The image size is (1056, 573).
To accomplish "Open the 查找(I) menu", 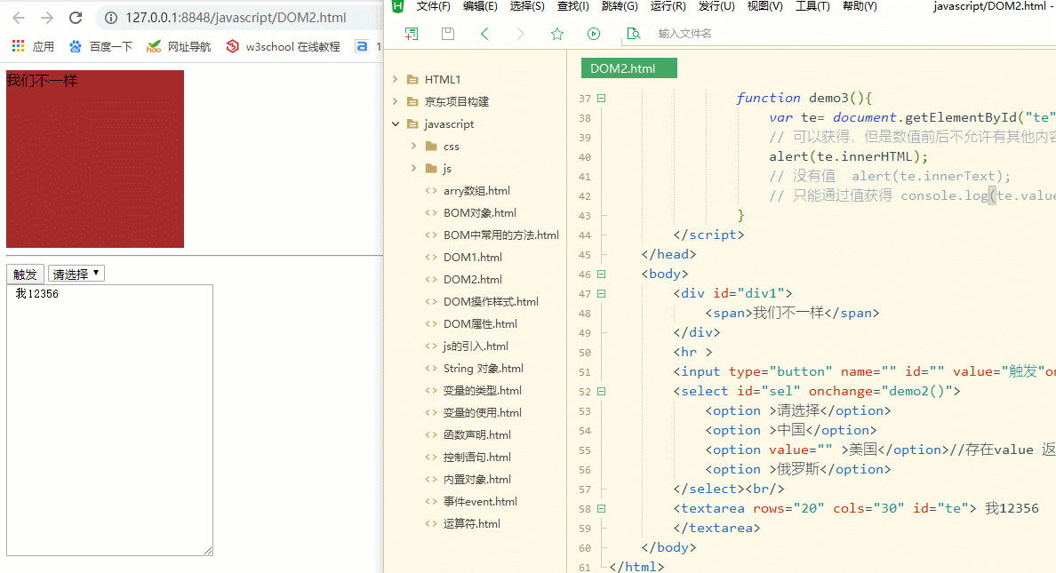I will point(573,6).
